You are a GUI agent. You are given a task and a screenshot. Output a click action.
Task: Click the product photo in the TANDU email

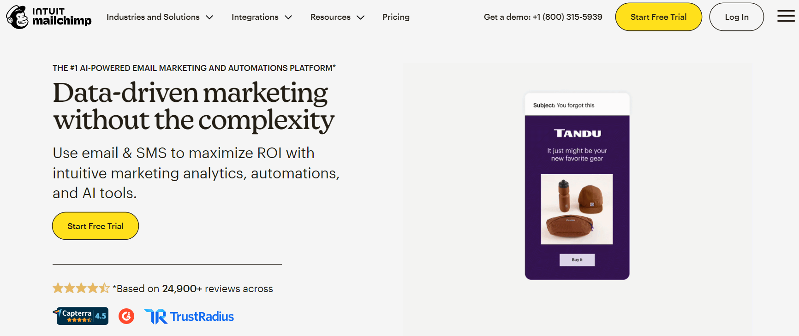(577, 209)
